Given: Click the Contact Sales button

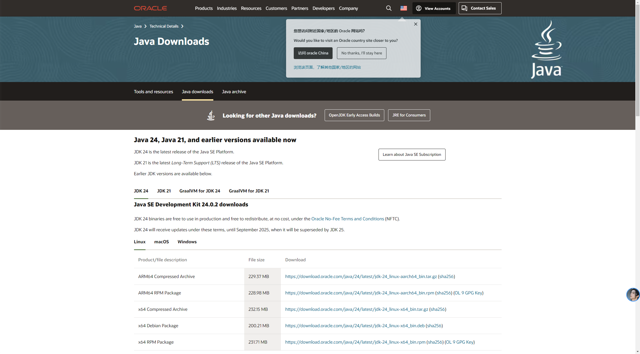Looking at the screenshot, I should (480, 8).
